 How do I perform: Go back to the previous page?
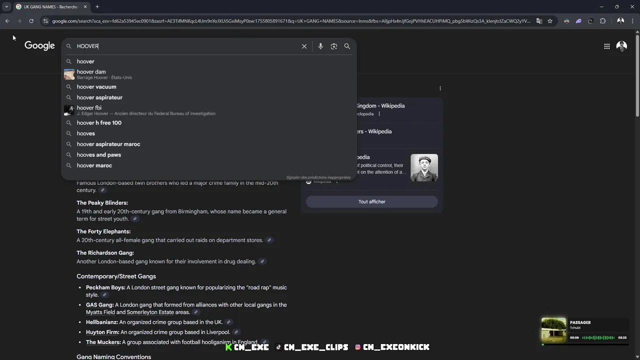tap(7, 21)
